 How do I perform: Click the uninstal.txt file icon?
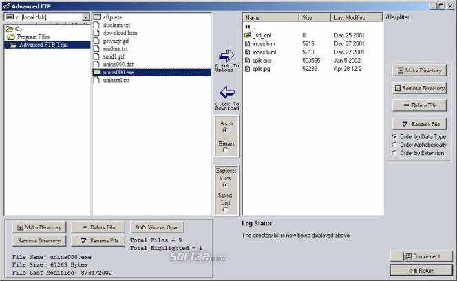pyautogui.click(x=96, y=81)
